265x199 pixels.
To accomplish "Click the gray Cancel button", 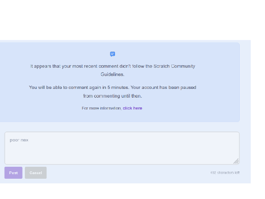I will 36,172.
